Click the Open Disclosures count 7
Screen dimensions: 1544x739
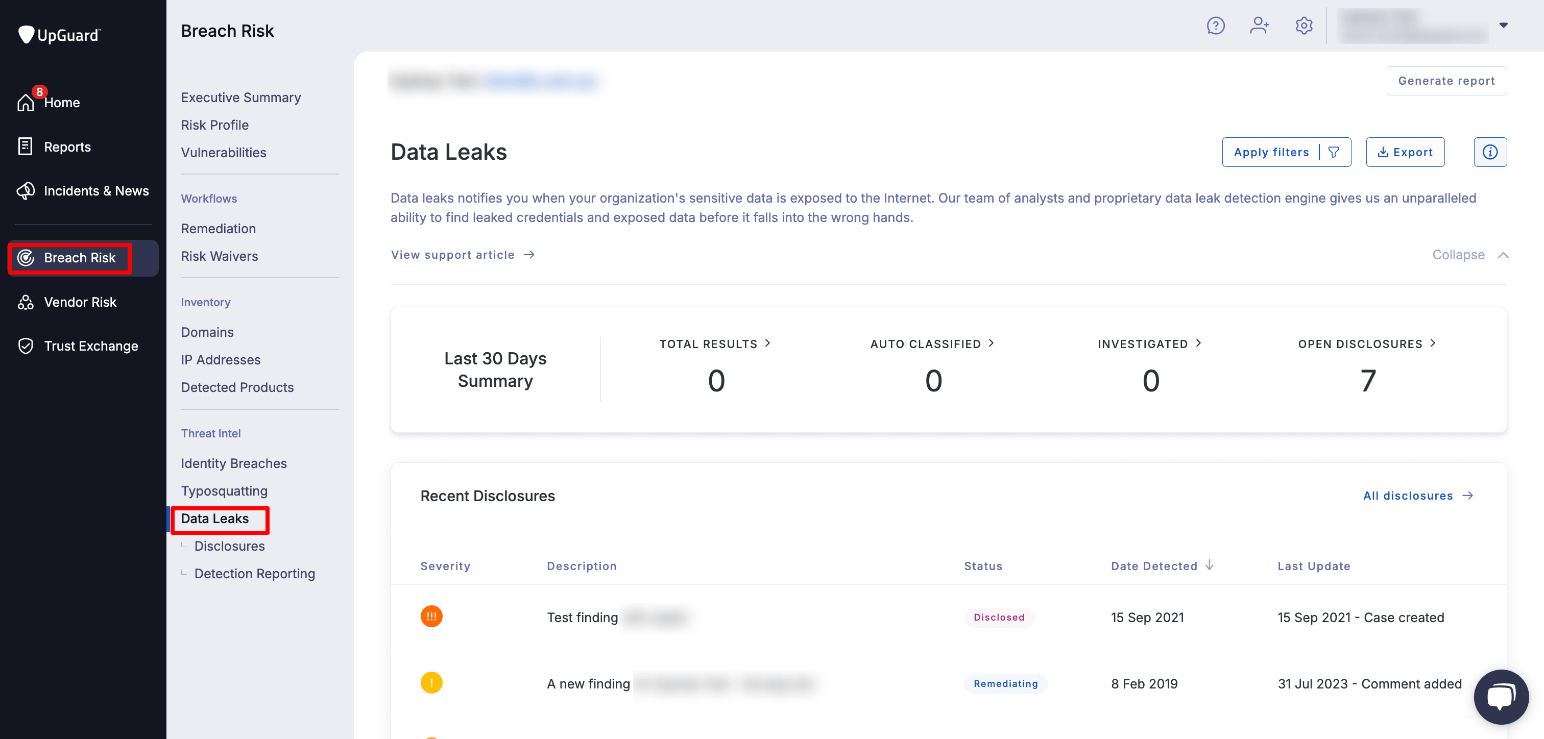[1367, 381]
